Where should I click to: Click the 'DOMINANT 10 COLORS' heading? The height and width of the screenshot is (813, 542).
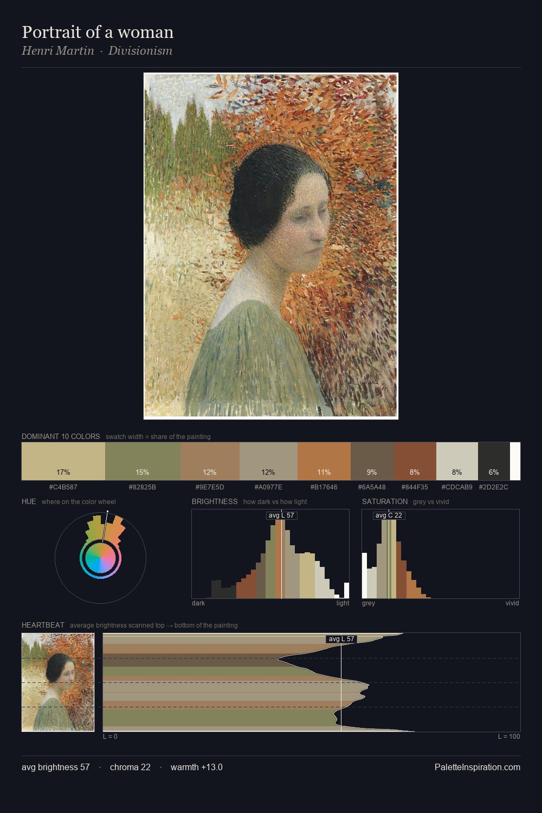tap(61, 436)
